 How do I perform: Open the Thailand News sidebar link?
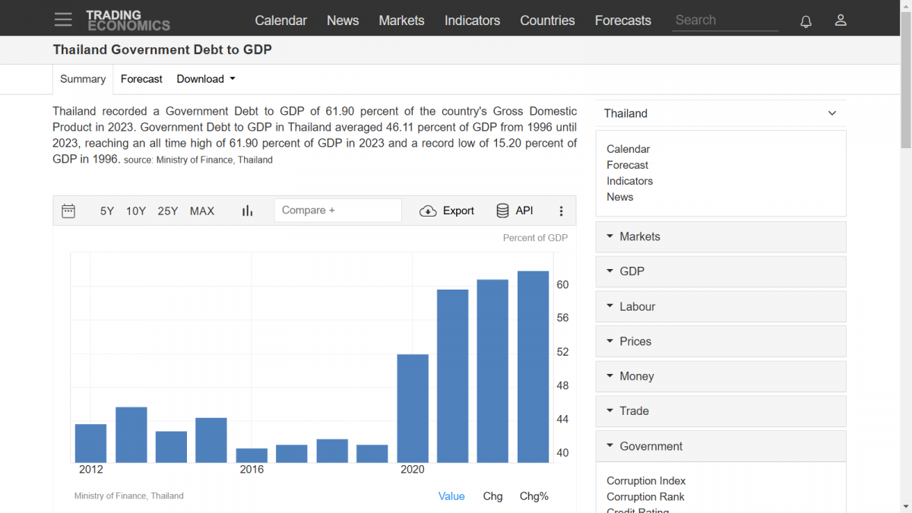620,197
